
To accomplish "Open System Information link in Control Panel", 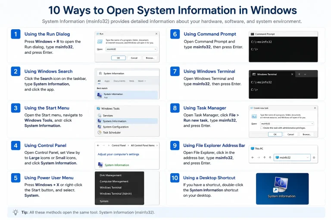I will tap(117, 165).
